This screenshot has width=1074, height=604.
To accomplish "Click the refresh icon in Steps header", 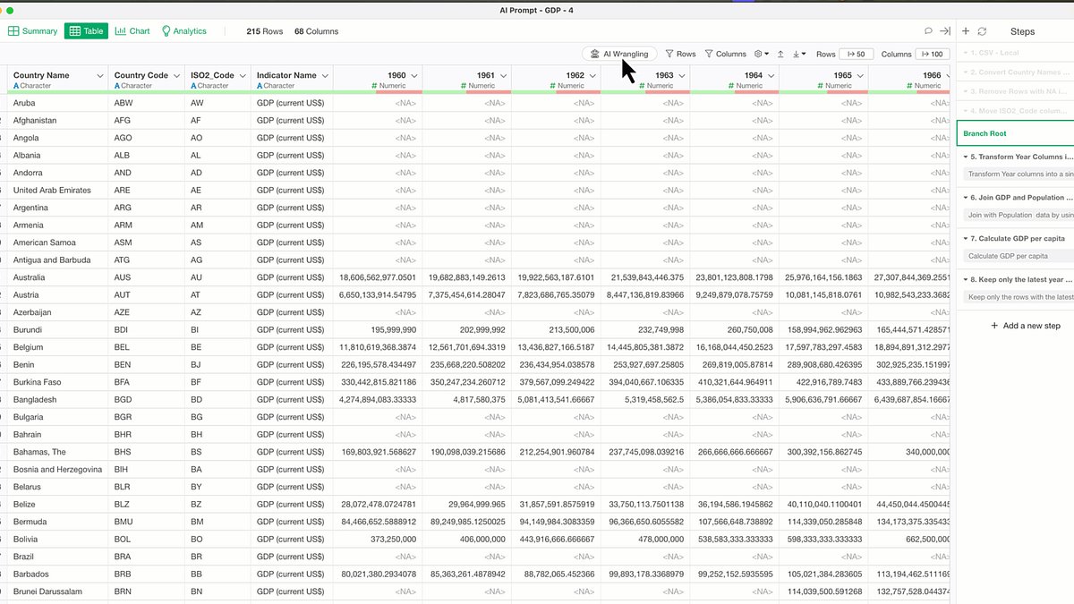I will 982,30.
